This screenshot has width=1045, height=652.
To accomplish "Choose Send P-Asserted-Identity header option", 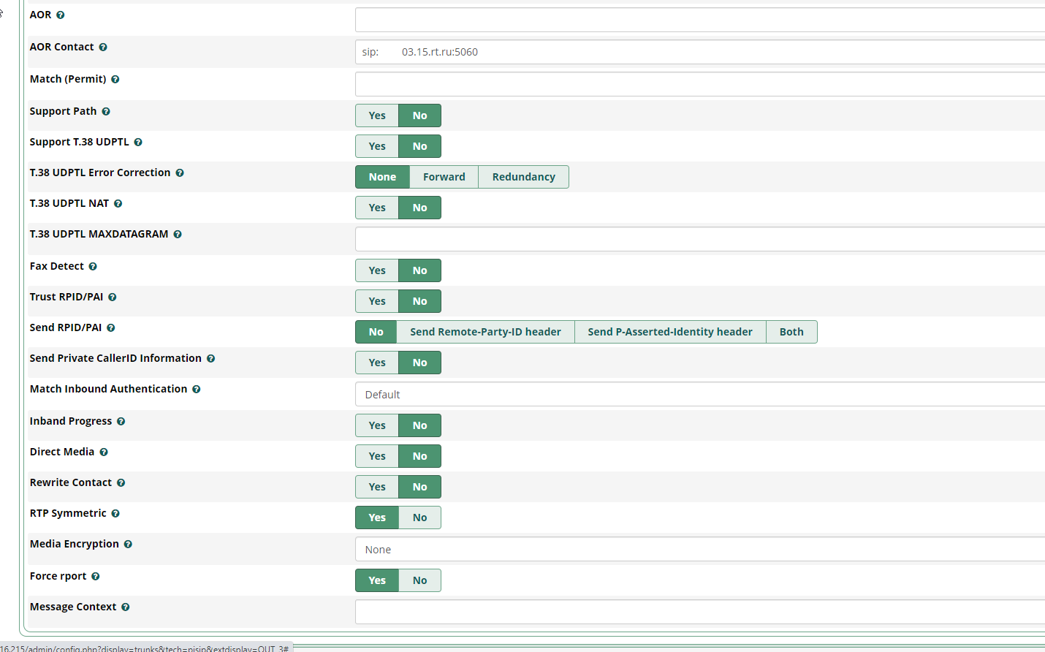I will 669,332.
